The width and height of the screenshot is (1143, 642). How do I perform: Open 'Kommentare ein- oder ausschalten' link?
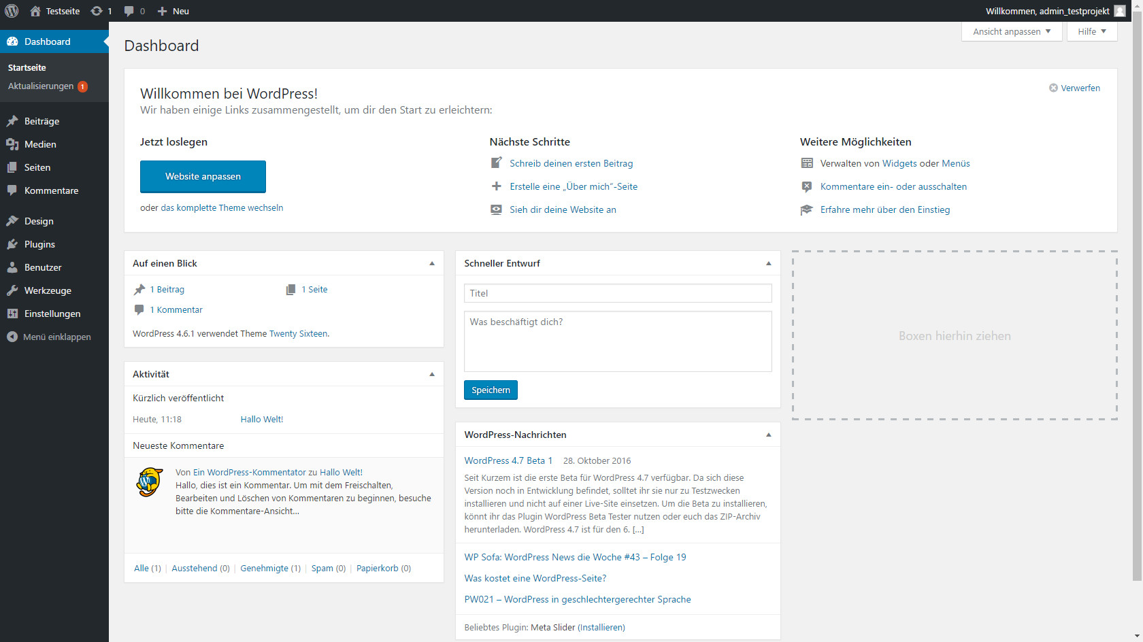click(x=893, y=186)
